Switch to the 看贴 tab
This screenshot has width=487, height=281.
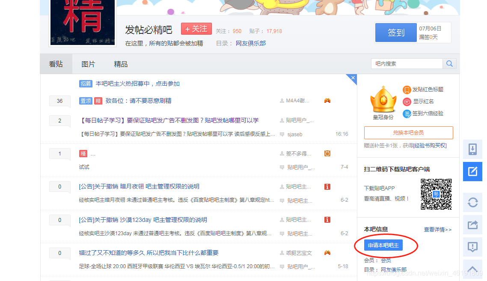pyautogui.click(x=56, y=64)
